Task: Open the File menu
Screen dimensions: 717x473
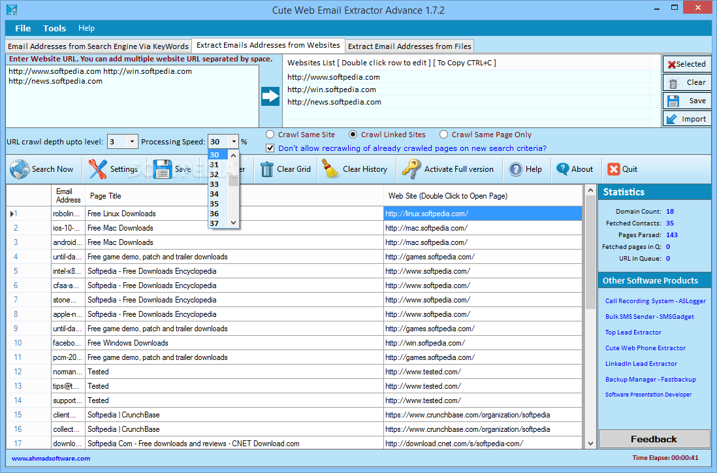Action: 23,28
